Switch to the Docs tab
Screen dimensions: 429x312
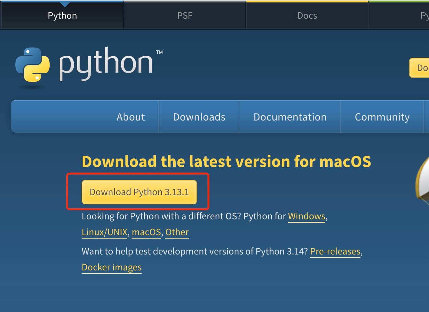(x=307, y=15)
